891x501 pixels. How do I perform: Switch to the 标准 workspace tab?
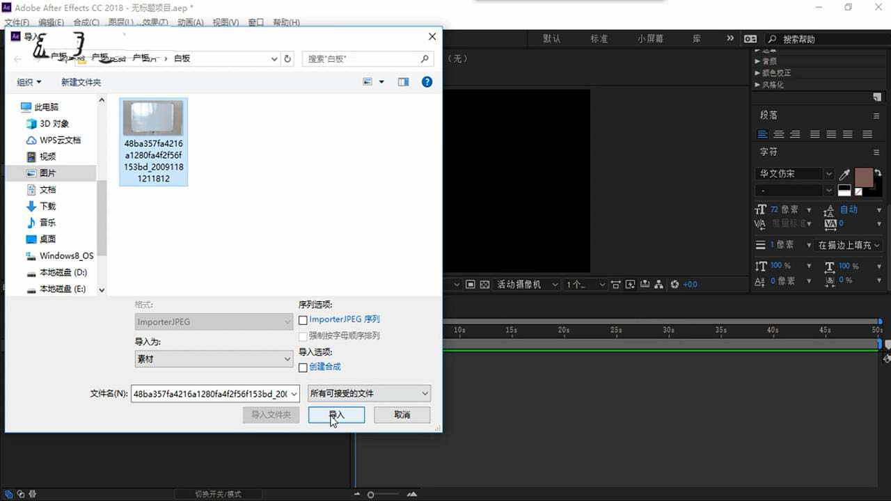(x=599, y=38)
